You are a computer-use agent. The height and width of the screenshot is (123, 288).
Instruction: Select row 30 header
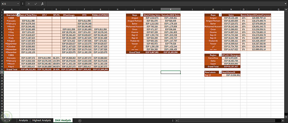point(2,95)
